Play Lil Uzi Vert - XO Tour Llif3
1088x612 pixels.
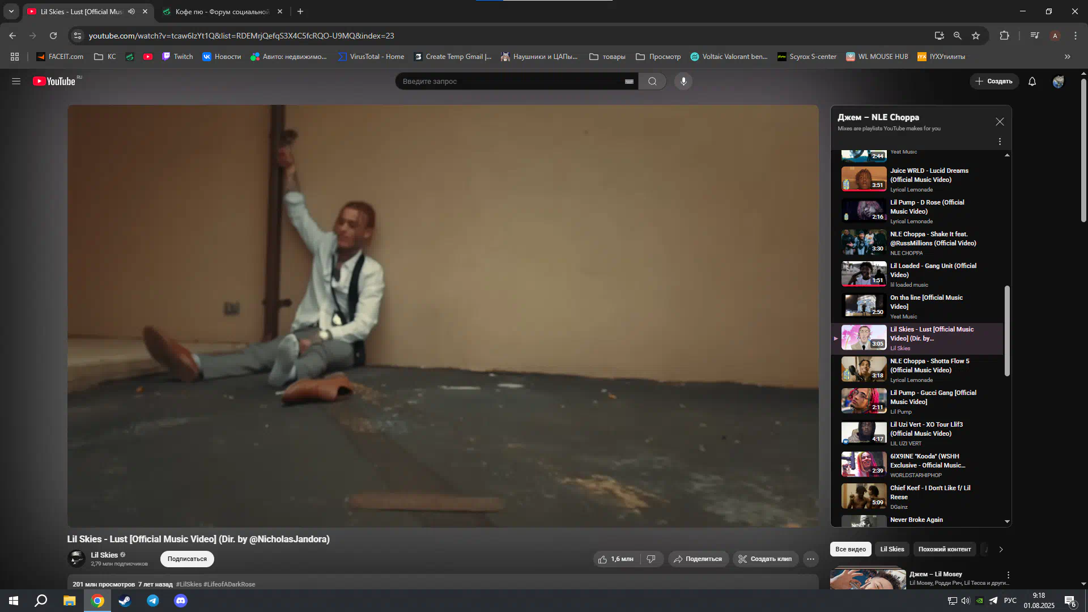click(916, 433)
